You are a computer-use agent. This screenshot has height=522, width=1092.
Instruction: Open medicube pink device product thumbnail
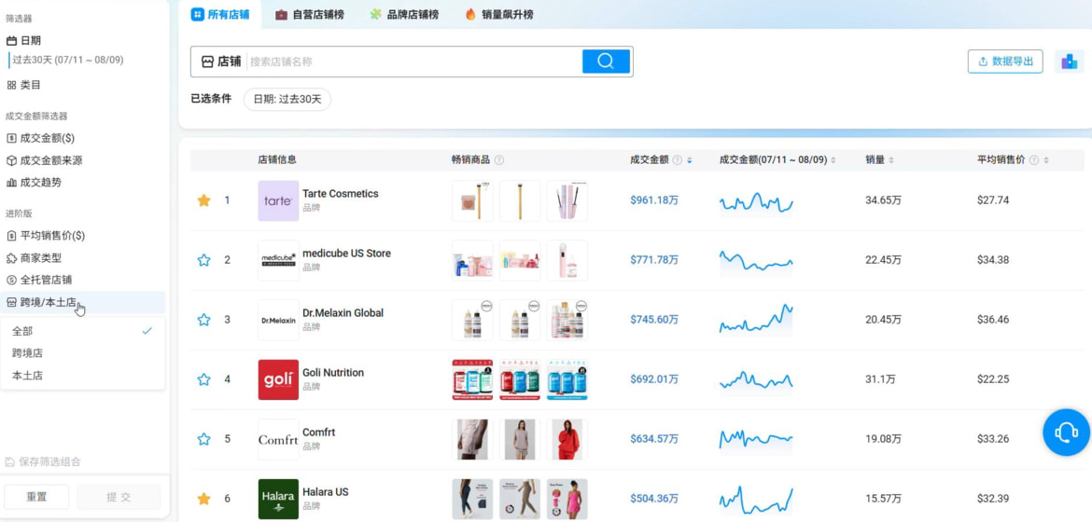click(567, 260)
